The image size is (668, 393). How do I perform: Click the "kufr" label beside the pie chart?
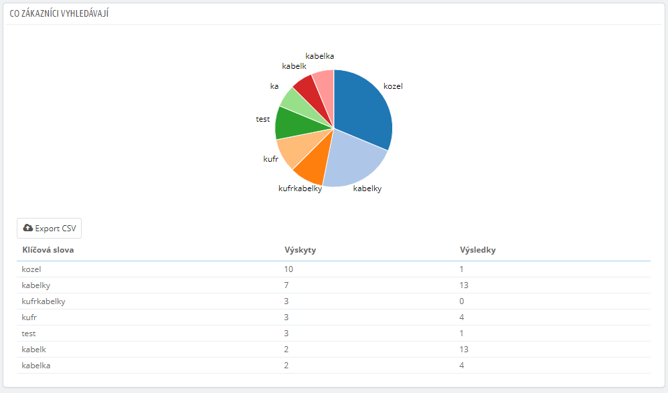pos(270,159)
